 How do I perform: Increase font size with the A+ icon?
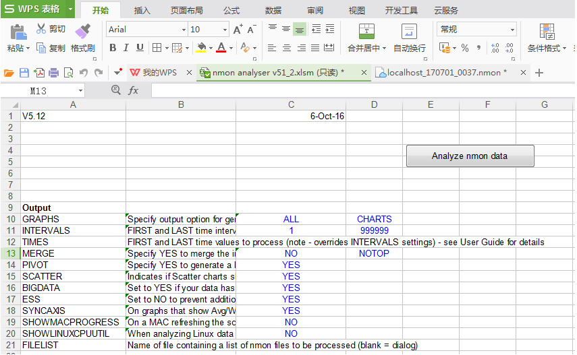click(x=238, y=30)
